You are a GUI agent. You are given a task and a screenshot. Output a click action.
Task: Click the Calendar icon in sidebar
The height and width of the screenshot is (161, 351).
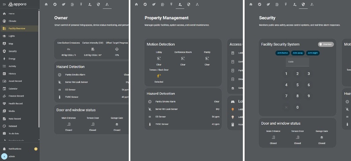point(4,89)
